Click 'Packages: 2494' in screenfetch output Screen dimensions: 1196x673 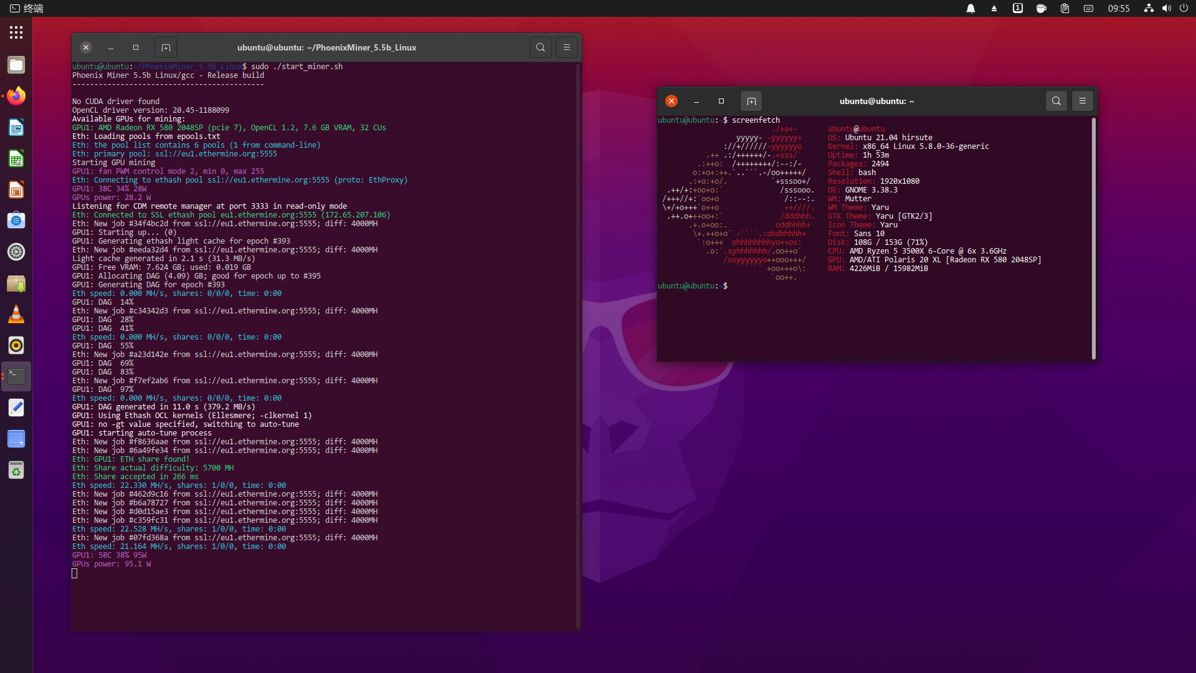858,164
